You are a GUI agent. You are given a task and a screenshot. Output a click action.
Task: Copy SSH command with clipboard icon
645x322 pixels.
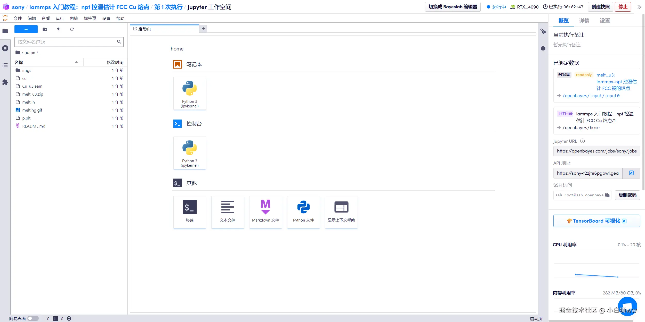607,195
